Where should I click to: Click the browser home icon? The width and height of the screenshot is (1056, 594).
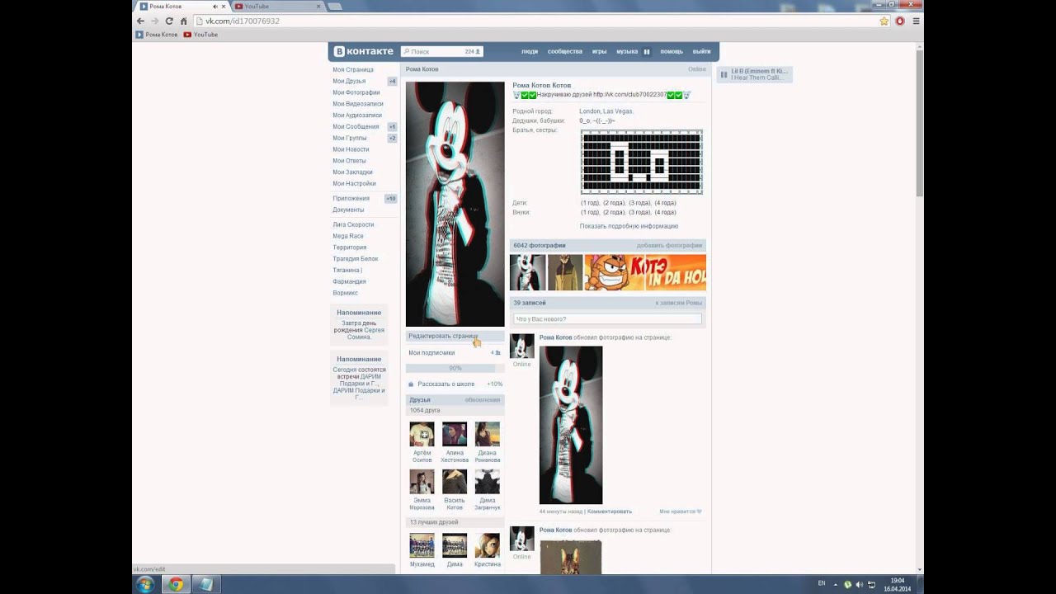183,21
